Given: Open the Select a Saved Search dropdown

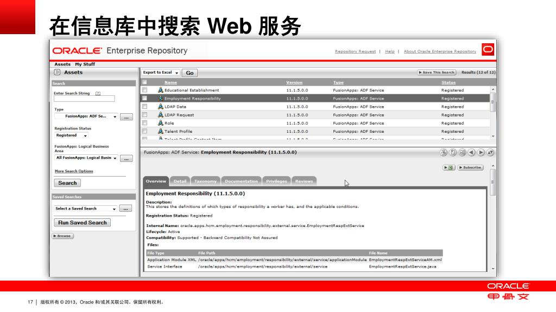Looking at the screenshot, I should [x=85, y=209].
